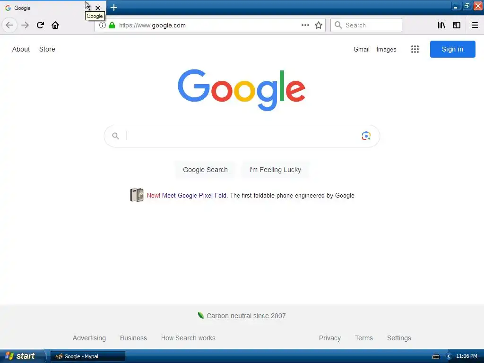Click the magnifier in the toolbar search box

point(338,25)
